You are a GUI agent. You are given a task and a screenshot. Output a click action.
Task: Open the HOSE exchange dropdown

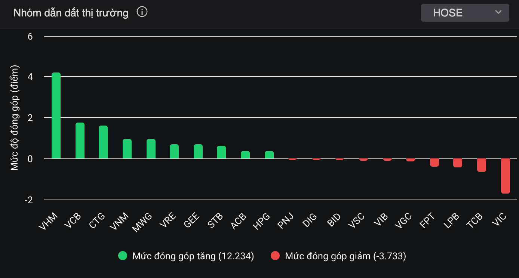pyautogui.click(x=464, y=13)
